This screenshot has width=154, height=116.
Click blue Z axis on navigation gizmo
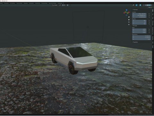(126, 10)
